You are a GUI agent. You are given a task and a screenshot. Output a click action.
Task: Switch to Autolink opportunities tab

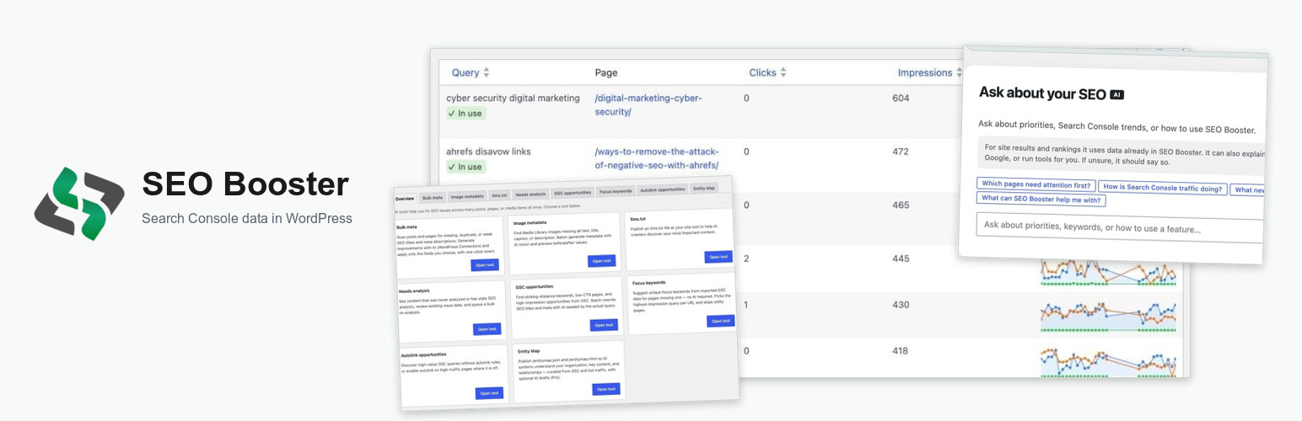pyautogui.click(x=662, y=190)
